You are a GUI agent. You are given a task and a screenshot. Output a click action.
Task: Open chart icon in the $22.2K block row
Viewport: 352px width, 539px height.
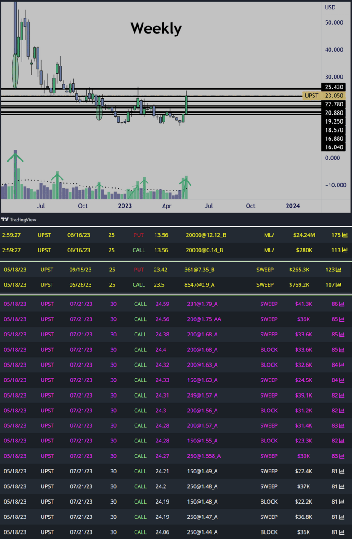tap(342, 502)
